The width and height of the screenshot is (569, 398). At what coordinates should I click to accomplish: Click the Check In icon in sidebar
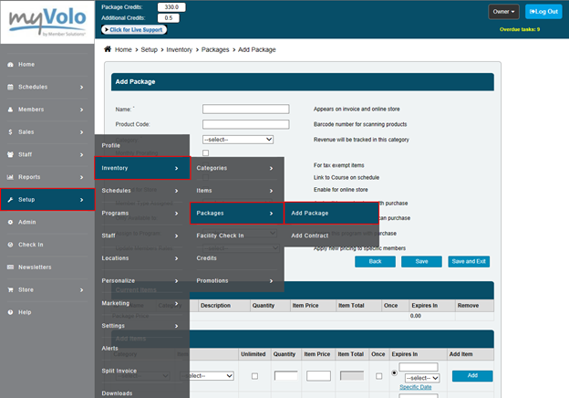pos(9,245)
